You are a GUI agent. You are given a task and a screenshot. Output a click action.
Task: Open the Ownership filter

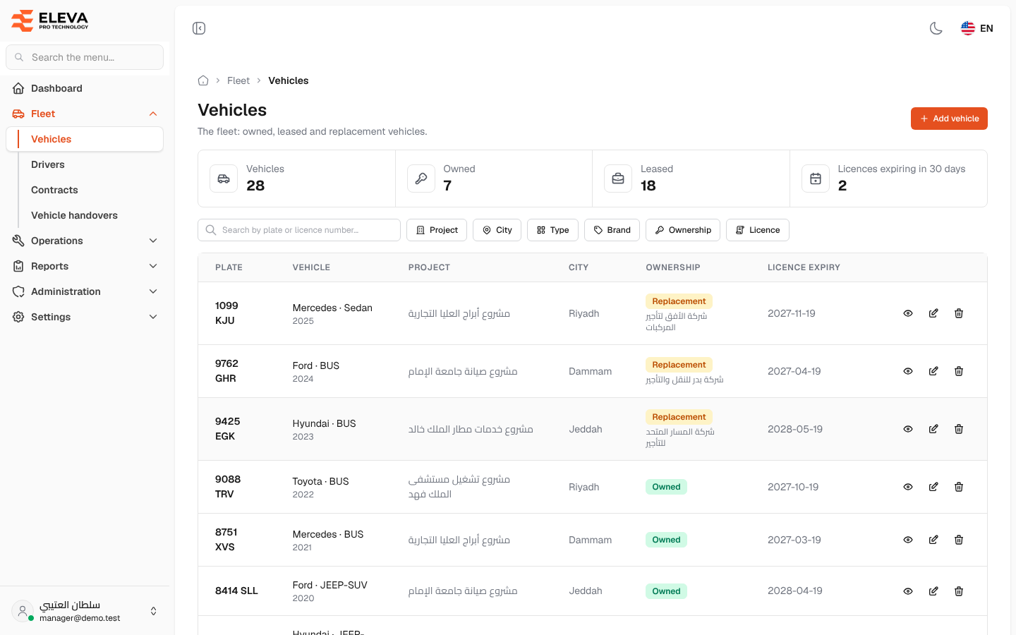pos(683,230)
